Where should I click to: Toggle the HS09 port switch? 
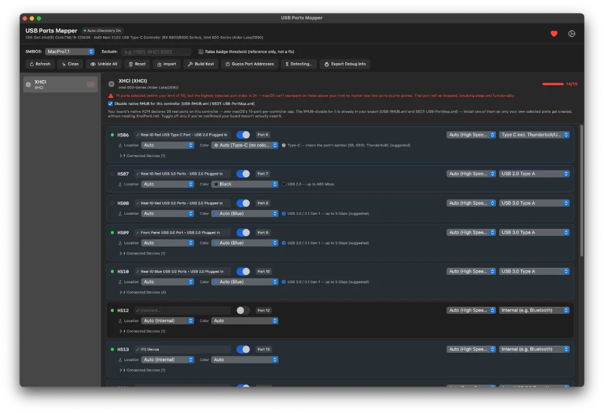tap(243, 232)
